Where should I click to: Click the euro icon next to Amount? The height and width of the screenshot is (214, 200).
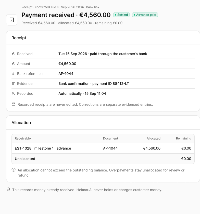click(13, 64)
